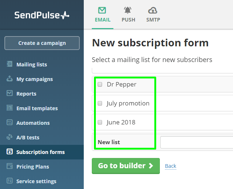Click the Automations icon in sidebar
233x189 pixels.
[10, 123]
